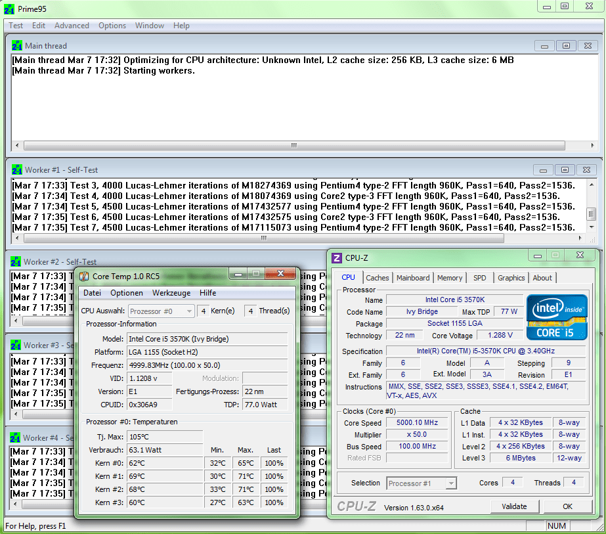Open the Processor #1 selection dropdown in CPU-Z

[422, 483]
